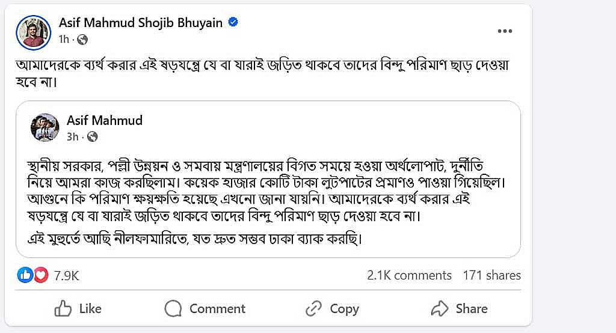The width and height of the screenshot is (616, 333).
Task: Click the speech bubble Comment icon
Action: [173, 308]
